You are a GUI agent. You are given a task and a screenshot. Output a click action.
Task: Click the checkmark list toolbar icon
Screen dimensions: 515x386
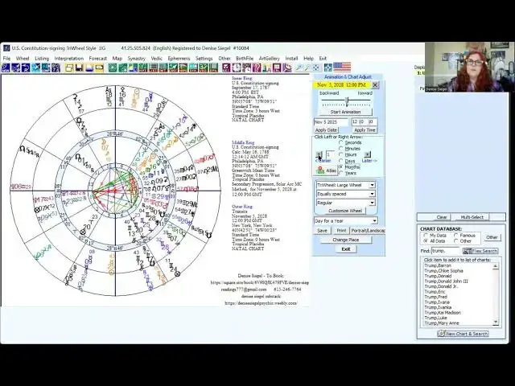pos(226,68)
